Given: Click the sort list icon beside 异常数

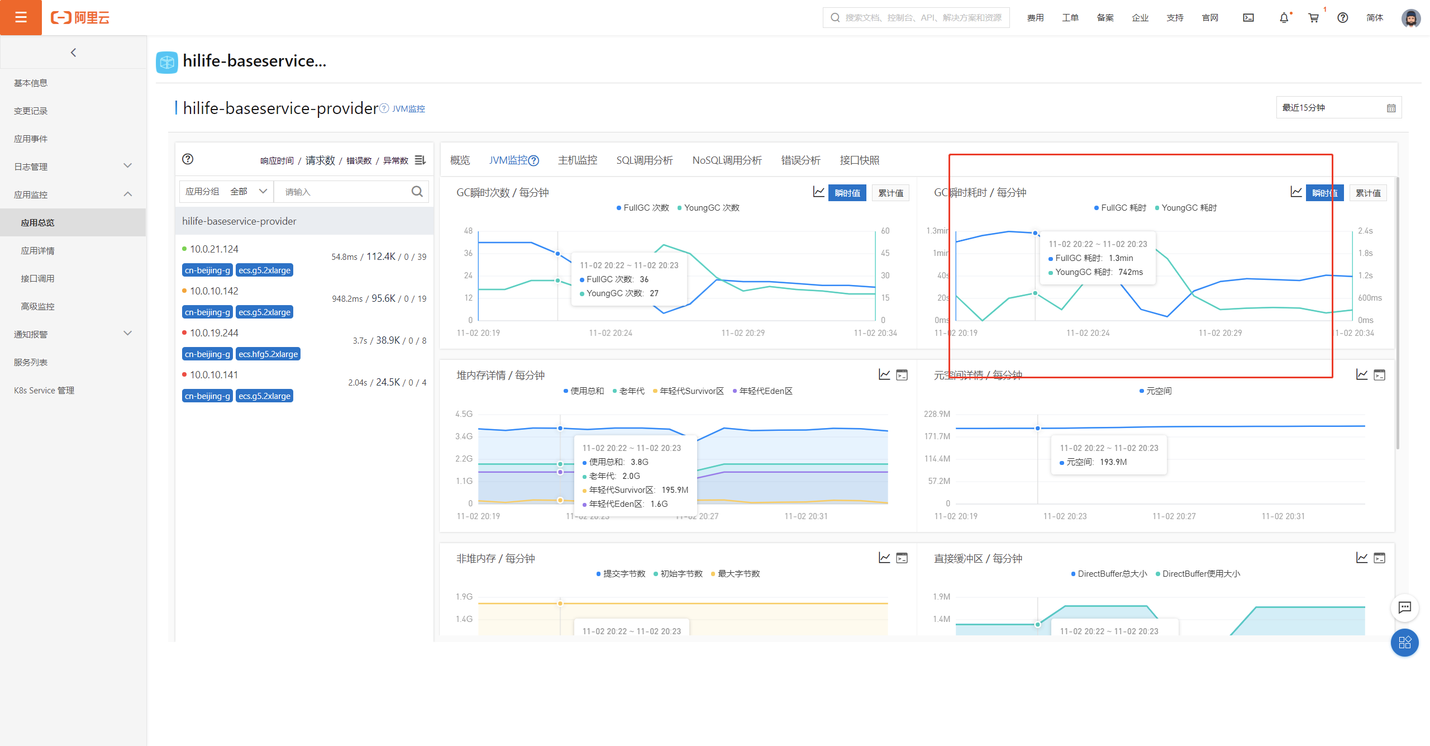Looking at the screenshot, I should (x=421, y=160).
